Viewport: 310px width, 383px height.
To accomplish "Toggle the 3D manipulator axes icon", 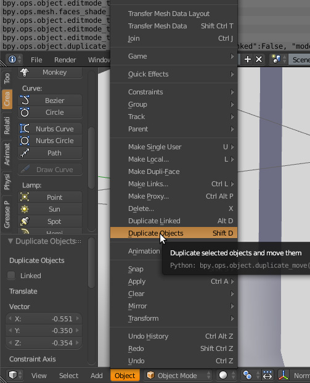I will [283, 375].
